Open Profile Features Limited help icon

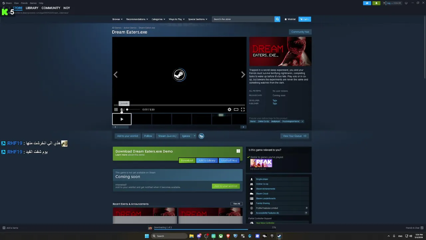[307, 208]
